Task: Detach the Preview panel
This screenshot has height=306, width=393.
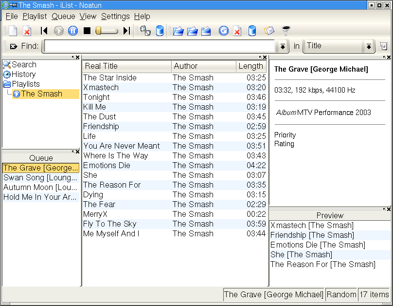Action: tap(384, 210)
